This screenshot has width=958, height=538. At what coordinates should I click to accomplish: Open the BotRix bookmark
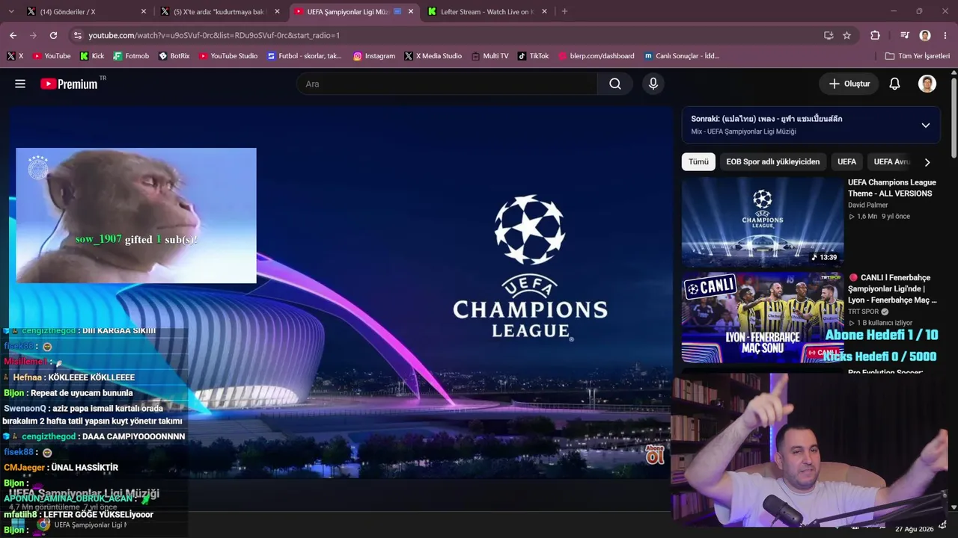click(174, 56)
